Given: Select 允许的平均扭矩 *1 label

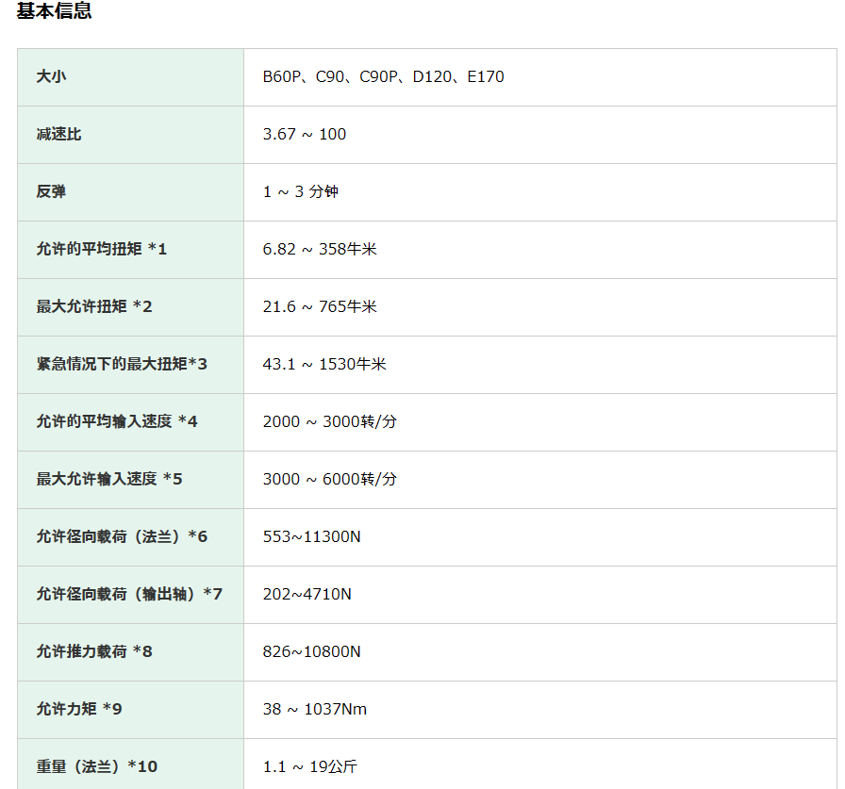Looking at the screenshot, I should click(101, 249).
